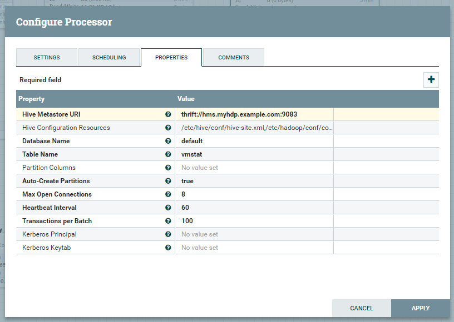Viewport: 454px width, 322px height.
Task: Open help for Hive Metastore URI
Action: (x=168, y=114)
